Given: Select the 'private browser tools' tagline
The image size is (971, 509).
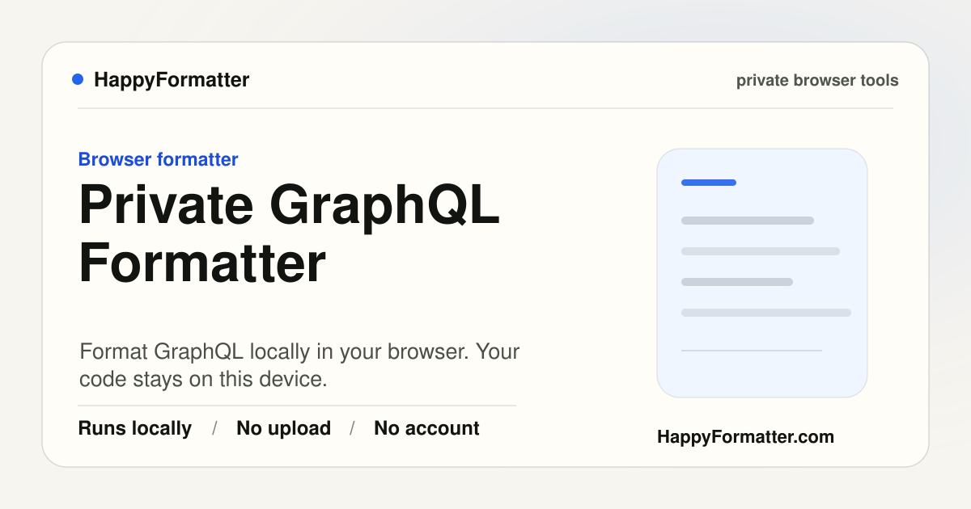Looking at the screenshot, I should tap(817, 81).
